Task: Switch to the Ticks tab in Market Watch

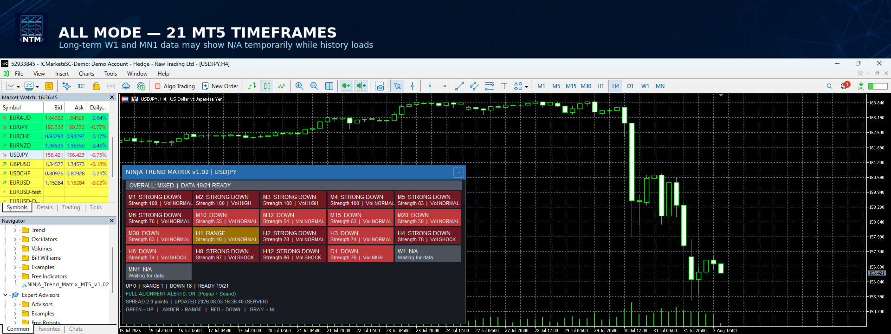Action: point(96,207)
